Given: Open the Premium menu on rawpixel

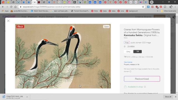Looking at the screenshot, I should [x=33, y=17].
